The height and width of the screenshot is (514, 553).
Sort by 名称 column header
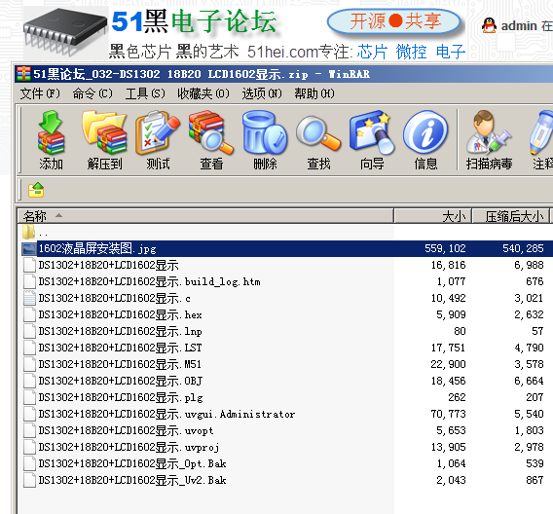pos(205,216)
